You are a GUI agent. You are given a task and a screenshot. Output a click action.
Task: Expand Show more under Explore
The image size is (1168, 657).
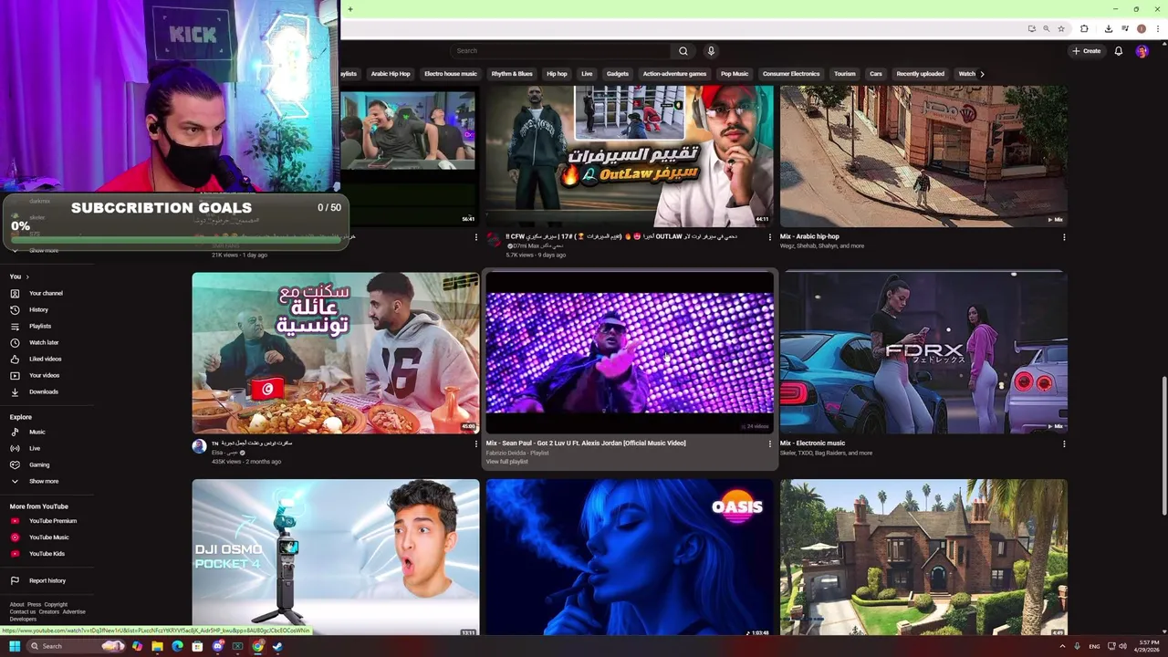(44, 481)
